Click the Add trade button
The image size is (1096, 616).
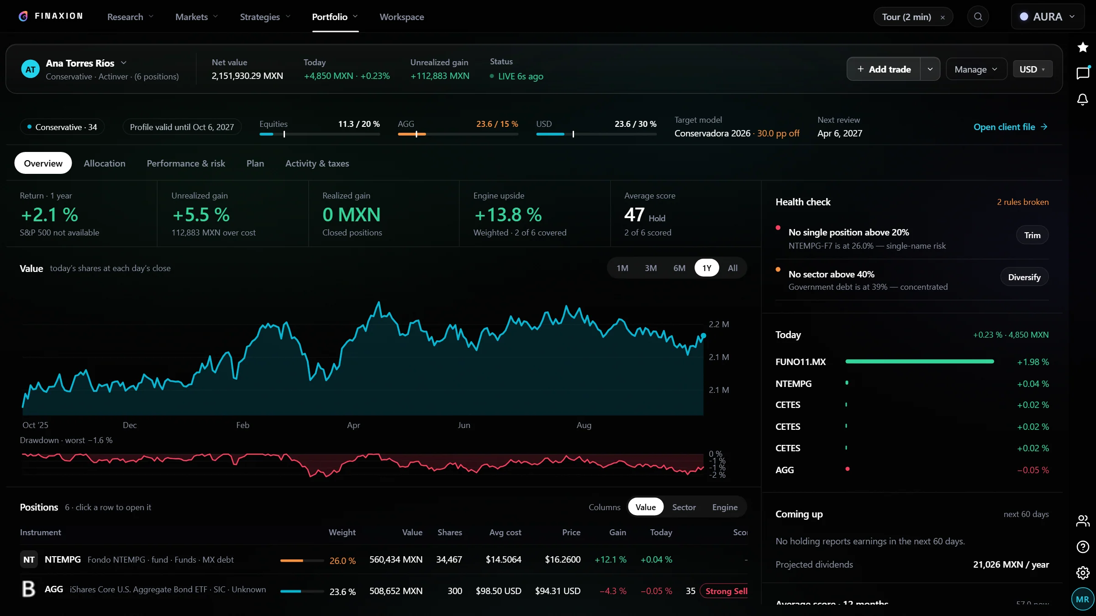tap(884, 69)
